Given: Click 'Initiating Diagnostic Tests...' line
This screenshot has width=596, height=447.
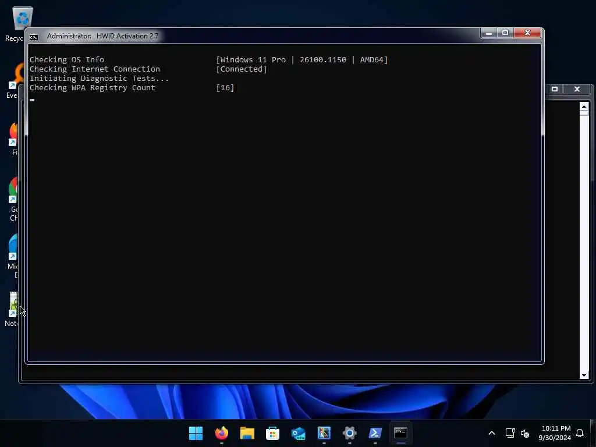Looking at the screenshot, I should (99, 79).
